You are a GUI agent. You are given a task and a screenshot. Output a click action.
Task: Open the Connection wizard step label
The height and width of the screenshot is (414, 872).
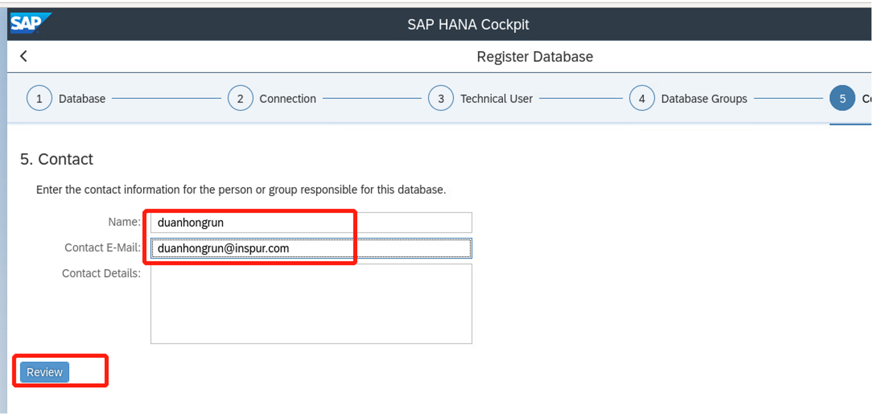287,99
